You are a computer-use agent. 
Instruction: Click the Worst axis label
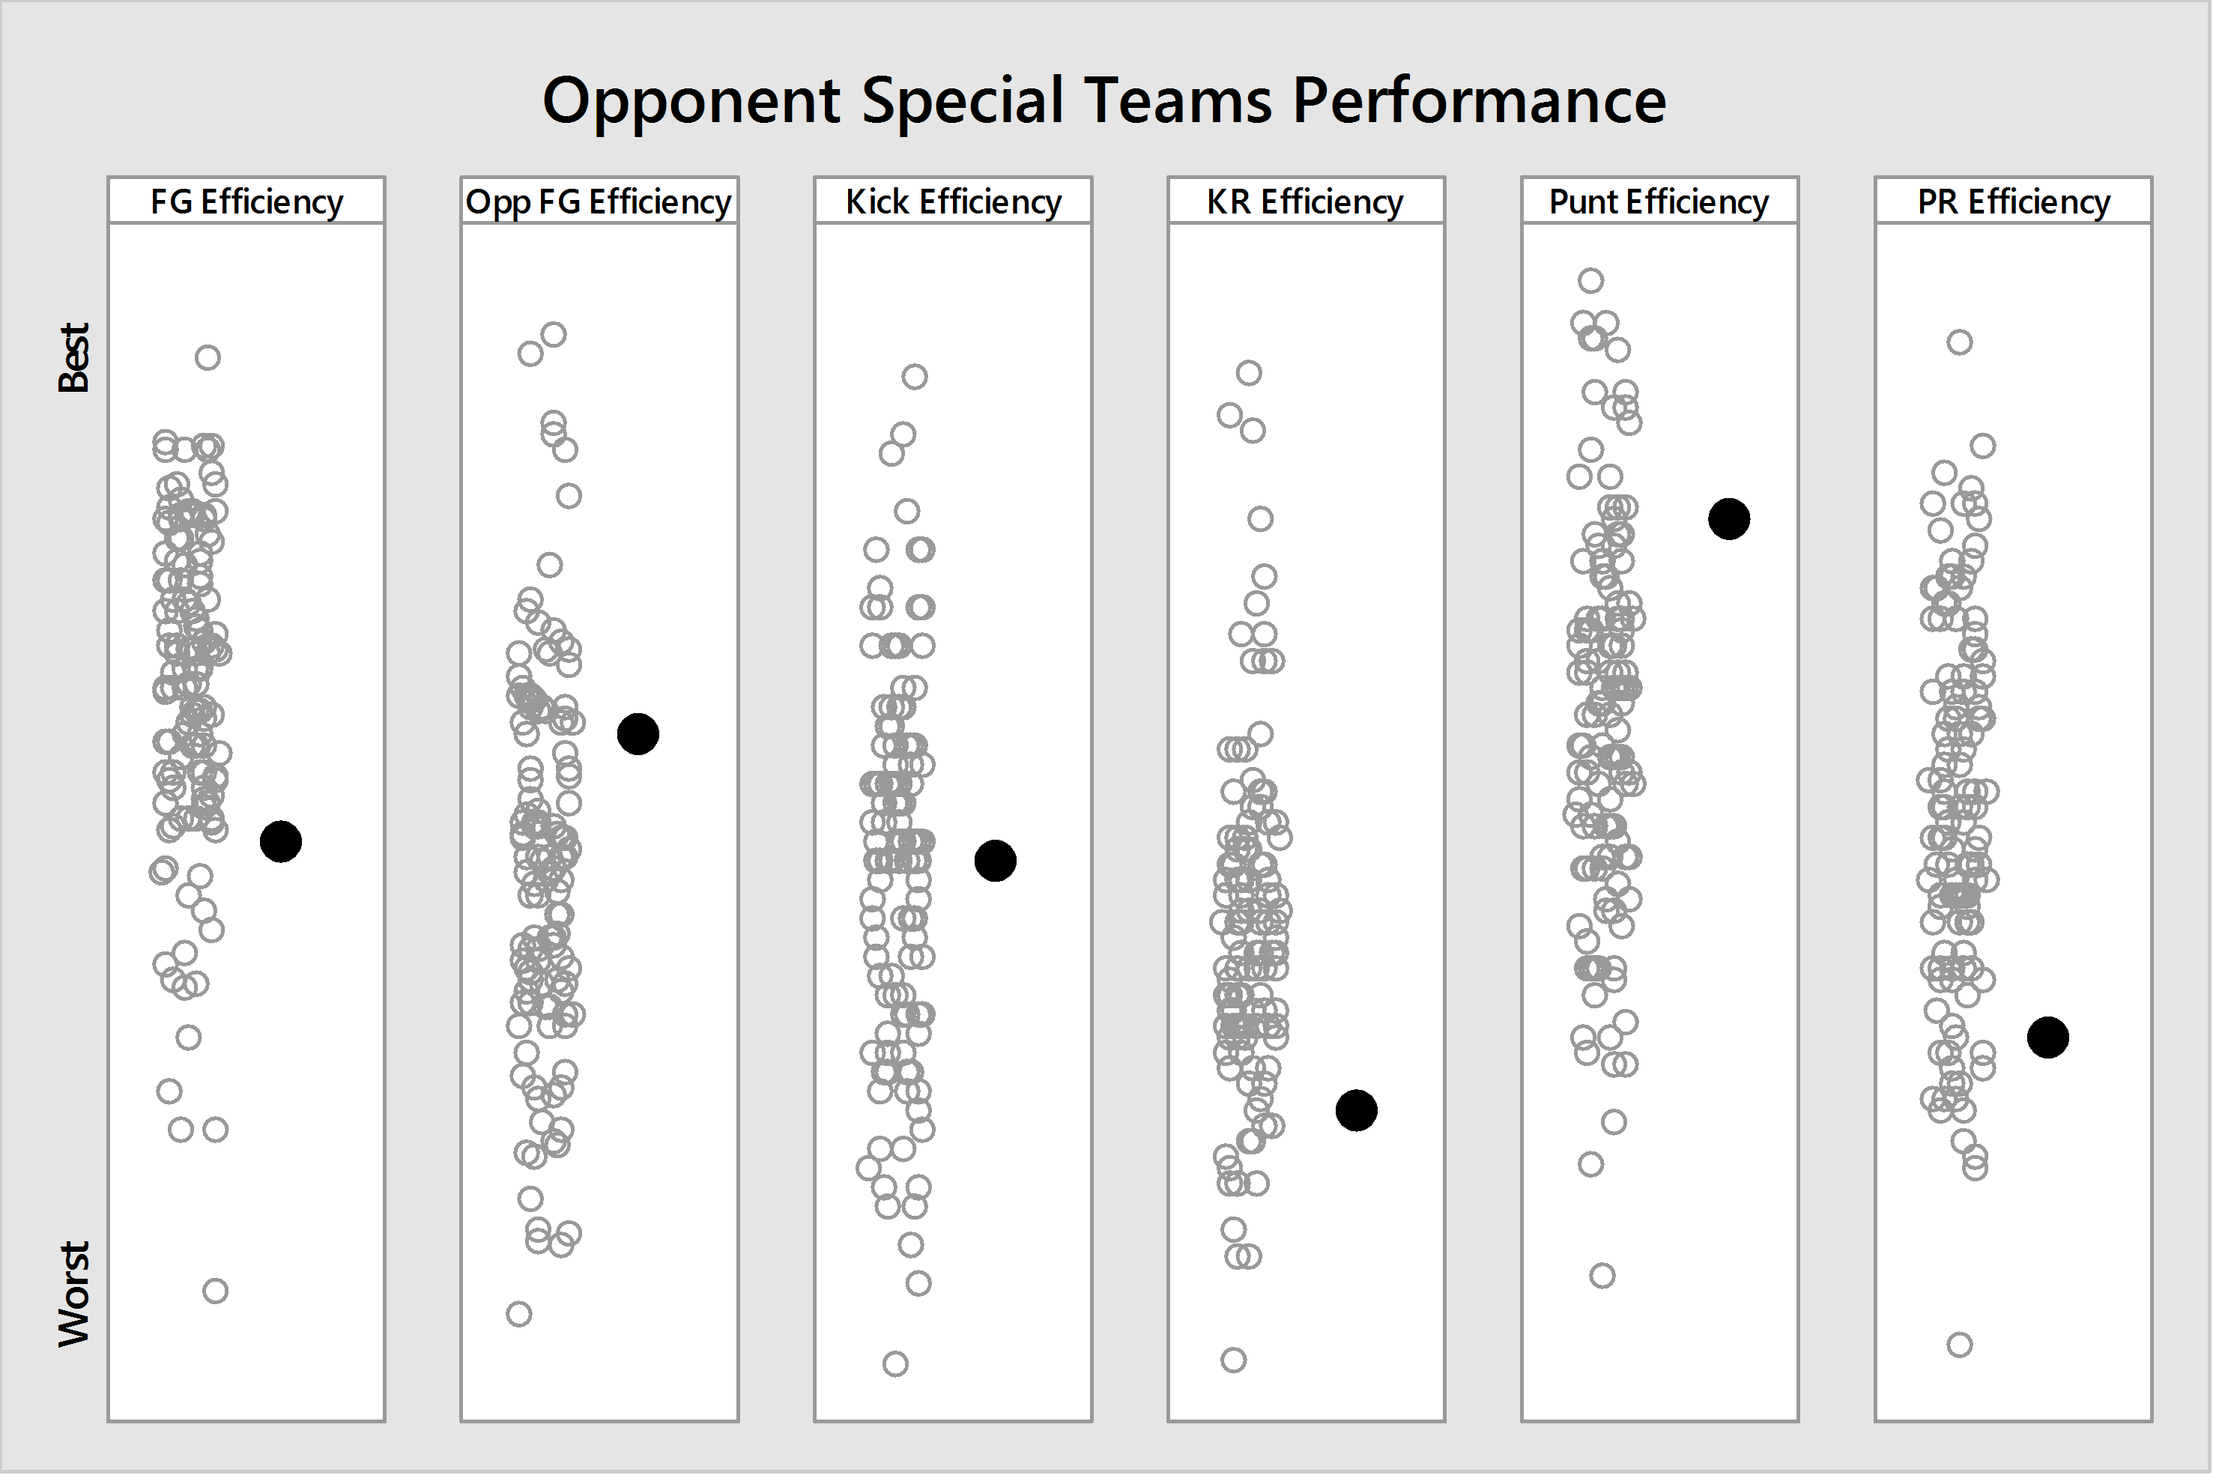(x=73, y=1294)
